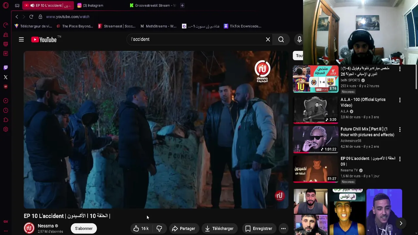
Task: Open Nessma TV channel name in suggestions
Action: [x=349, y=170]
